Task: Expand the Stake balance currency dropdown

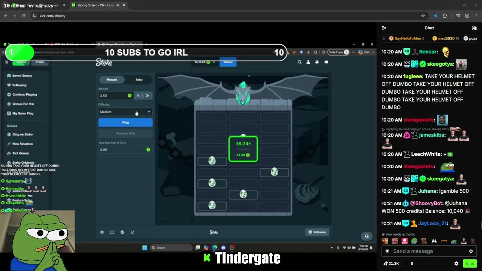Action: click(214, 62)
